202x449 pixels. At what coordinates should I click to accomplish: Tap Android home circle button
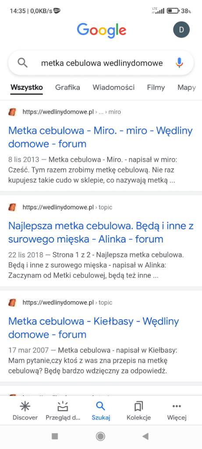[x=100, y=436]
